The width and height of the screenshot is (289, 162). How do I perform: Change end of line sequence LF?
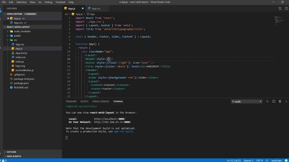tap(267, 160)
